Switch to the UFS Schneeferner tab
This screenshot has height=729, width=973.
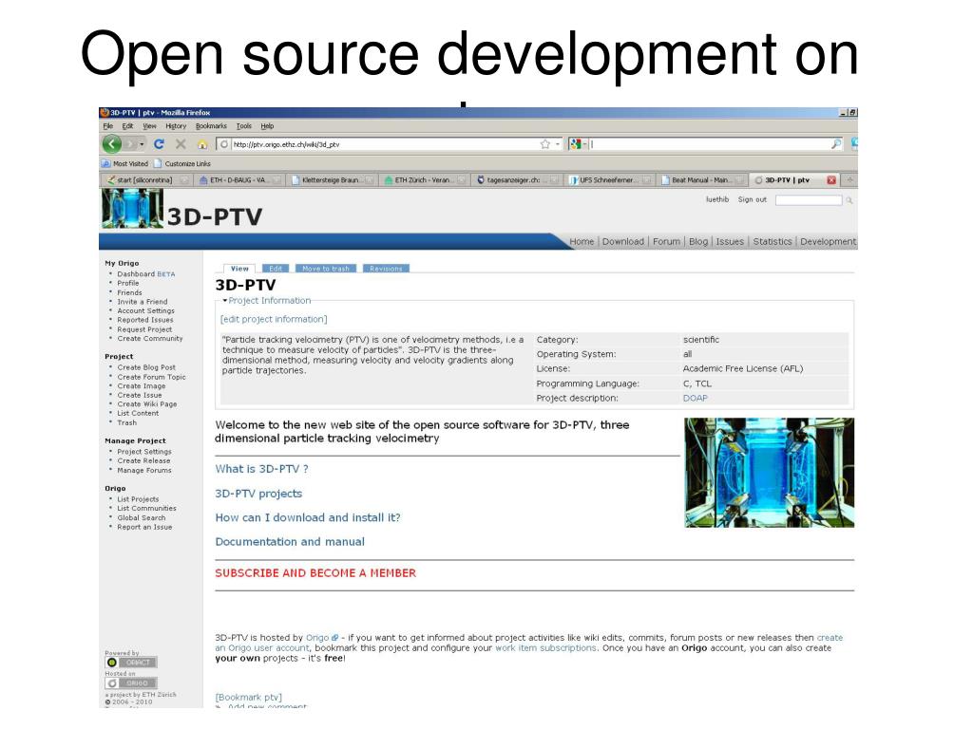pos(609,179)
